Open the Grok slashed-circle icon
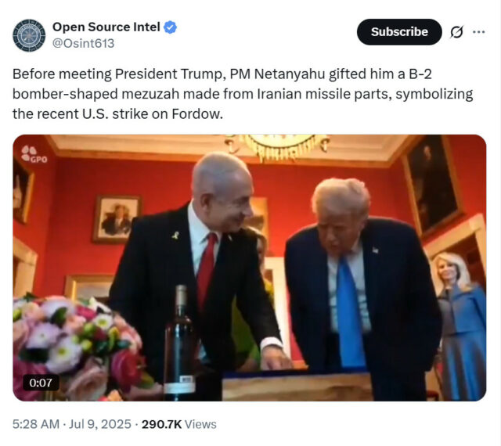This screenshot has width=501, height=446. [x=456, y=32]
